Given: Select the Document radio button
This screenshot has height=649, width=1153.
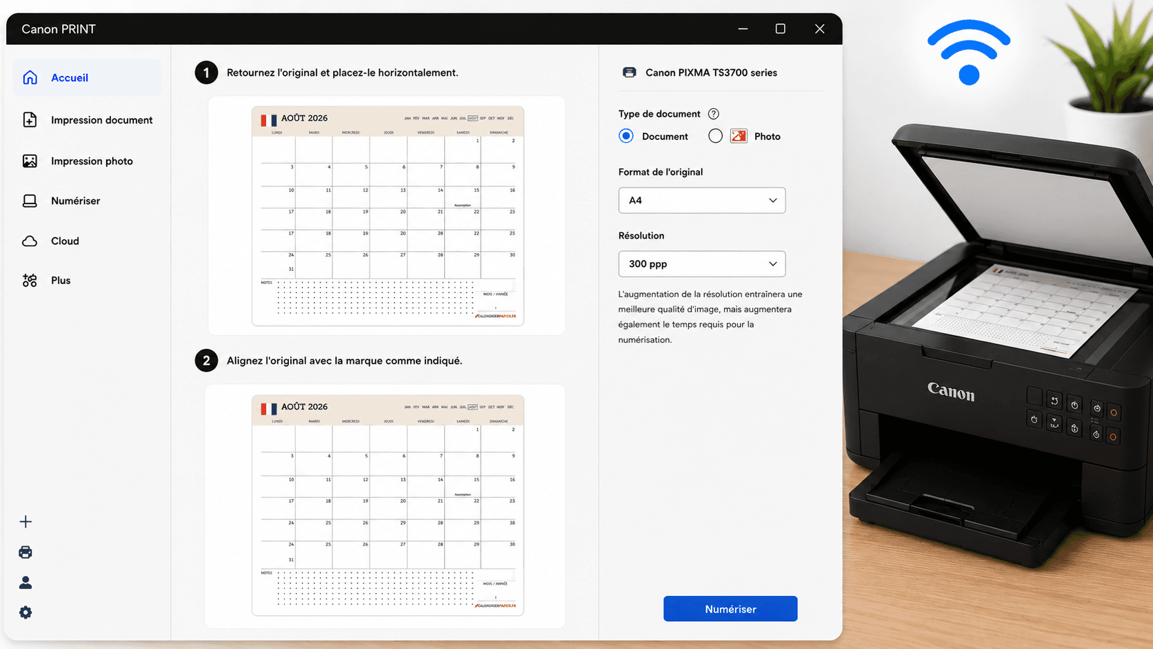Looking at the screenshot, I should tap(626, 136).
